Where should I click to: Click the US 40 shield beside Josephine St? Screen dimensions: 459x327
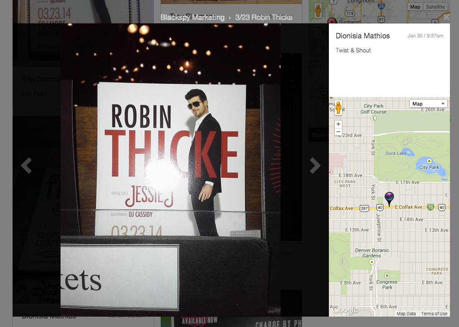379,207
